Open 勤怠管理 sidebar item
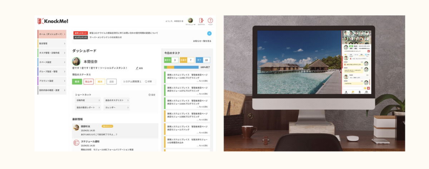Image resolution: width=429 pixels, height=169 pixels. (52, 44)
